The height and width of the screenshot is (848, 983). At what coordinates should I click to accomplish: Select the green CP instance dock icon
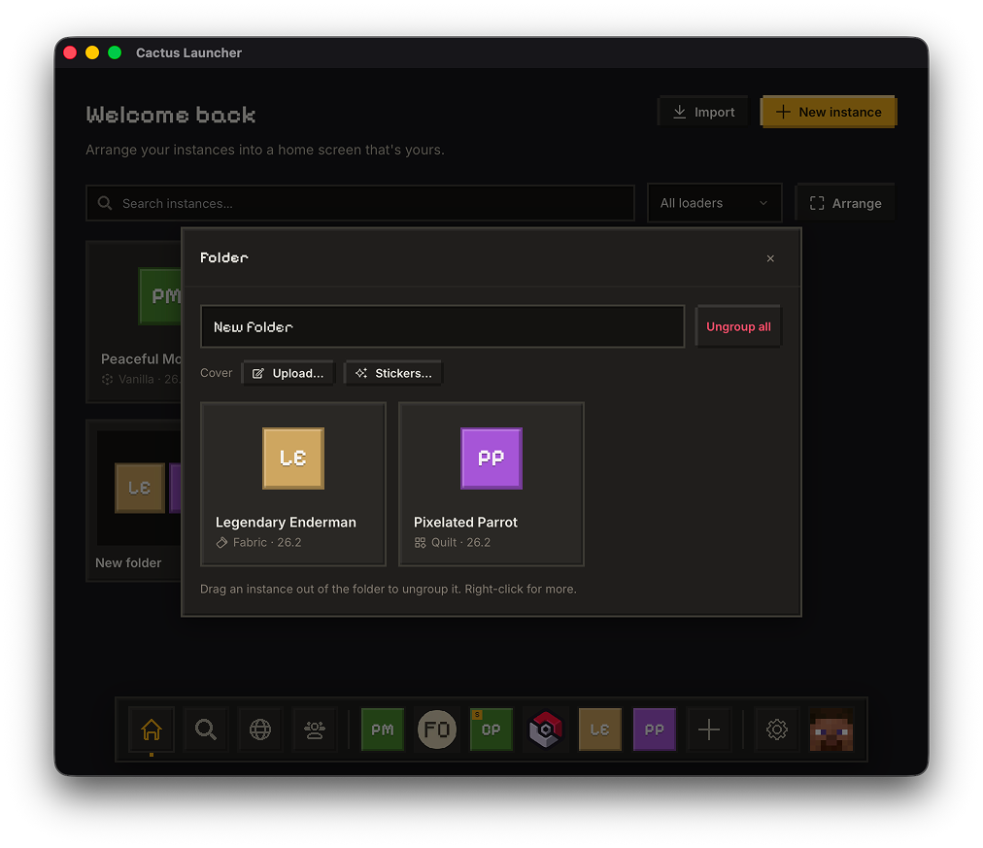pos(491,729)
